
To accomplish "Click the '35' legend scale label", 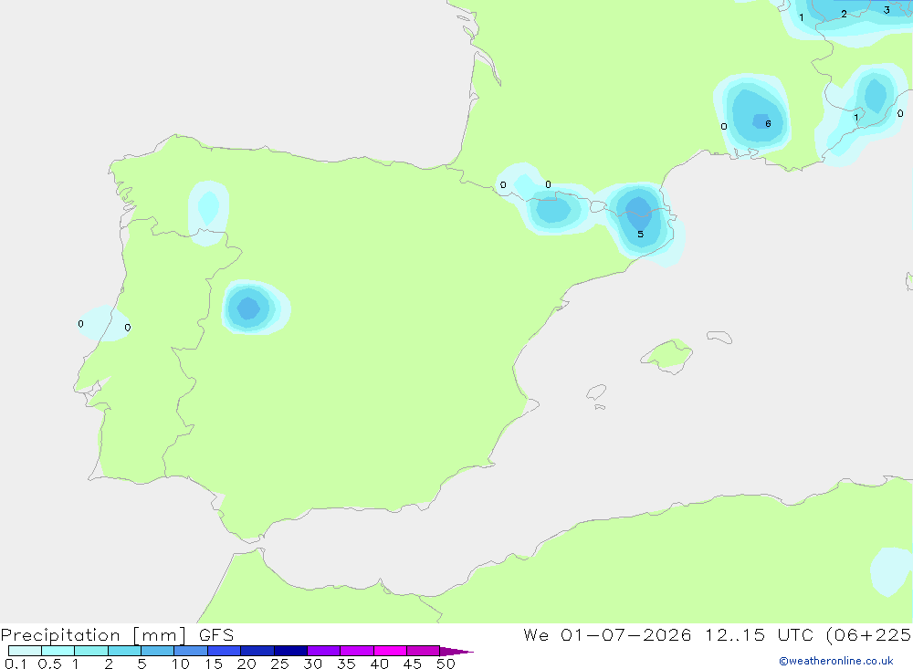I will point(346,664).
